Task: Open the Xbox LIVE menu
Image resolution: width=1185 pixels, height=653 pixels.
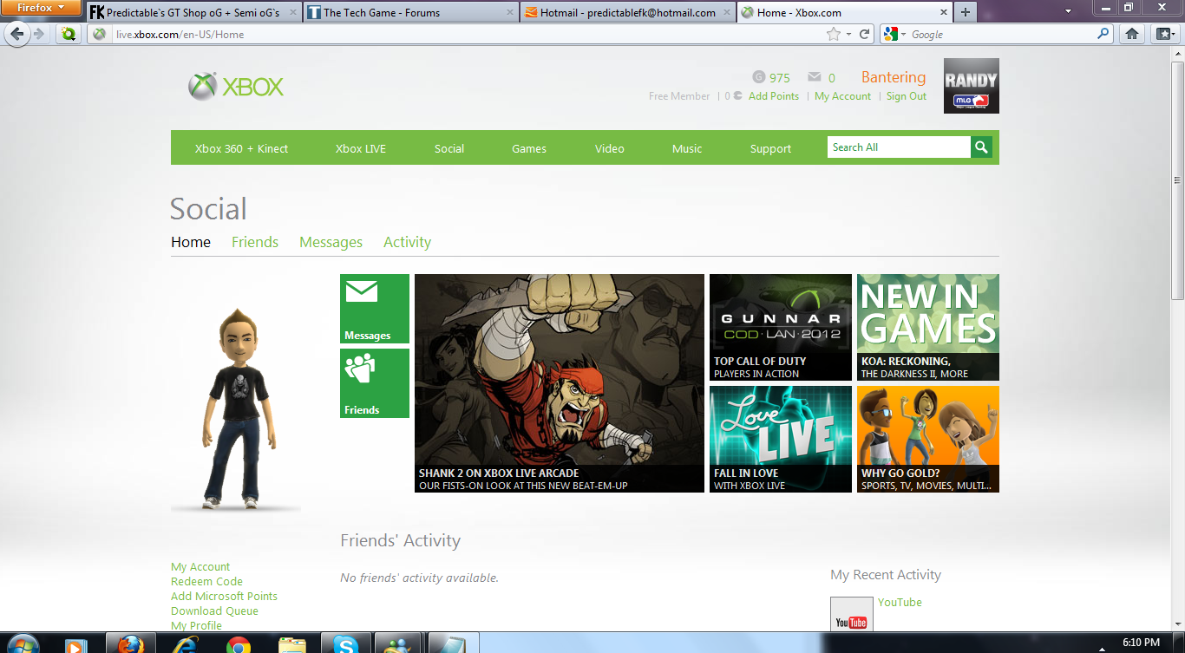Action: (x=361, y=148)
